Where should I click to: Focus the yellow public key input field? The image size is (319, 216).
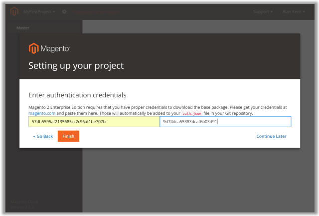click(94, 122)
